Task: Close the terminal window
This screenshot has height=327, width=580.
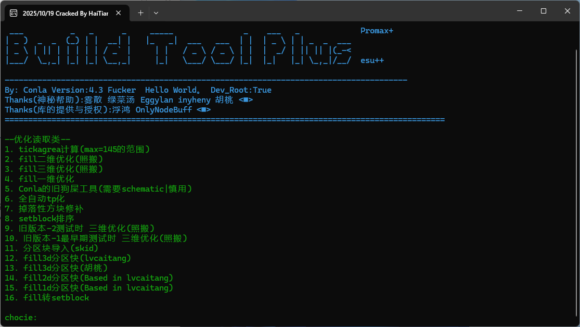Action: coord(567,11)
